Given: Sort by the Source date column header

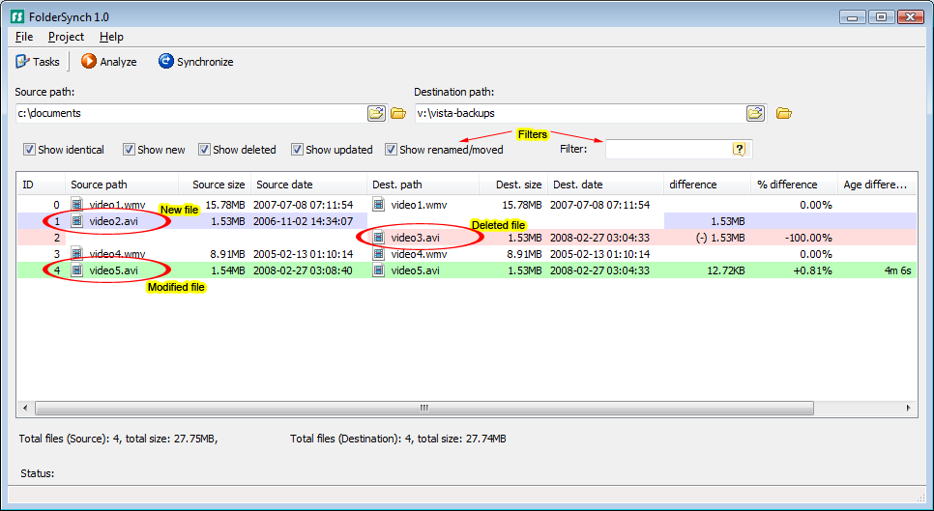Looking at the screenshot, I should click(x=309, y=185).
